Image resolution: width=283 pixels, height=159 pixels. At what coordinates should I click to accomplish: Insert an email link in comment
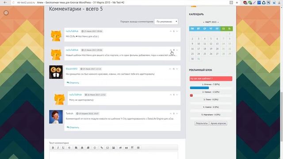point(107,148)
